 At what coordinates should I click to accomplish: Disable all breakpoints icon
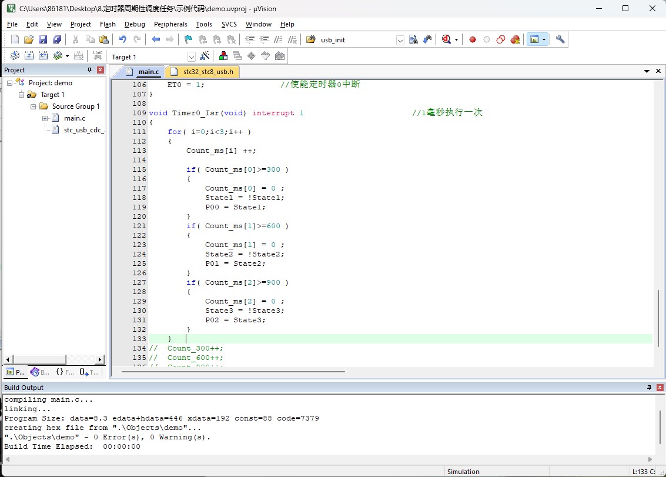point(501,39)
